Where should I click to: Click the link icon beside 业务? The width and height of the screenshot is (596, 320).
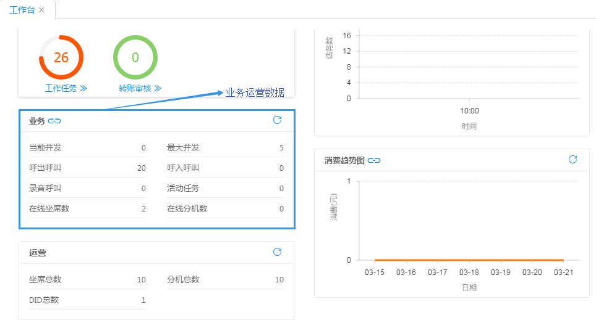pyautogui.click(x=54, y=121)
